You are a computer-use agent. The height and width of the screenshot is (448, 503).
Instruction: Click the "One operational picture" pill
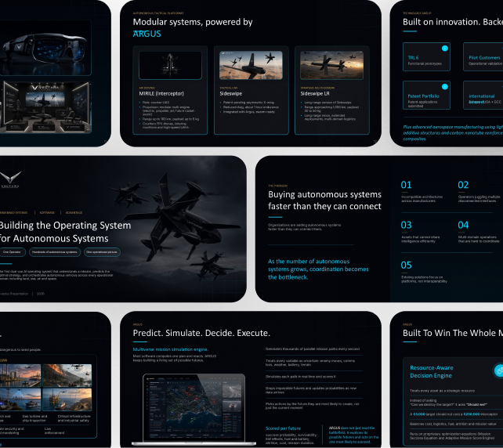[102, 252]
